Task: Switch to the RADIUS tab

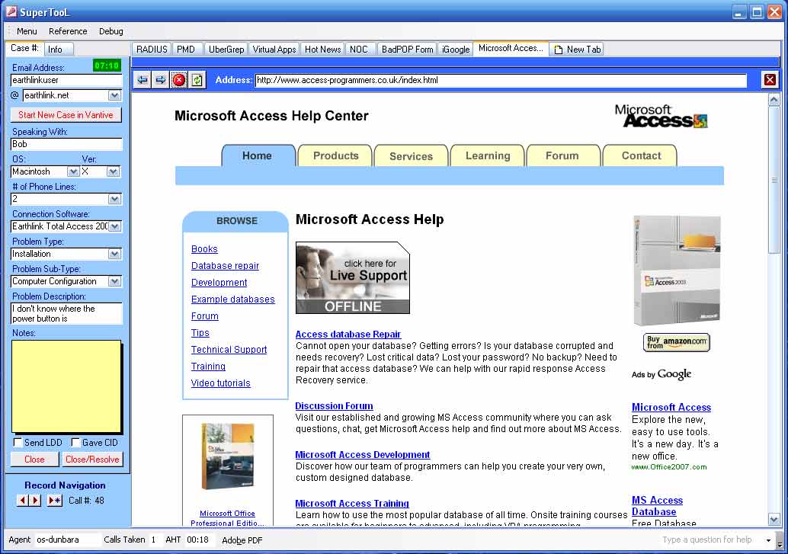Action: coord(152,50)
